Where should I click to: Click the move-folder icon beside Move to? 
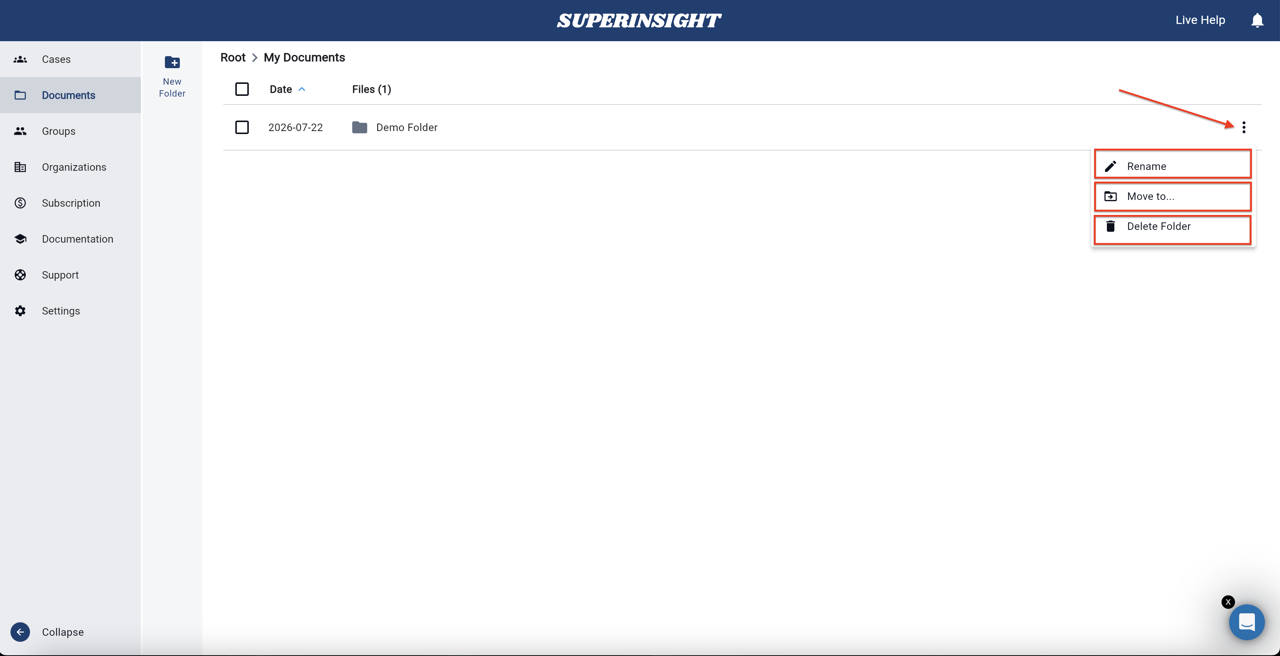coord(1111,196)
